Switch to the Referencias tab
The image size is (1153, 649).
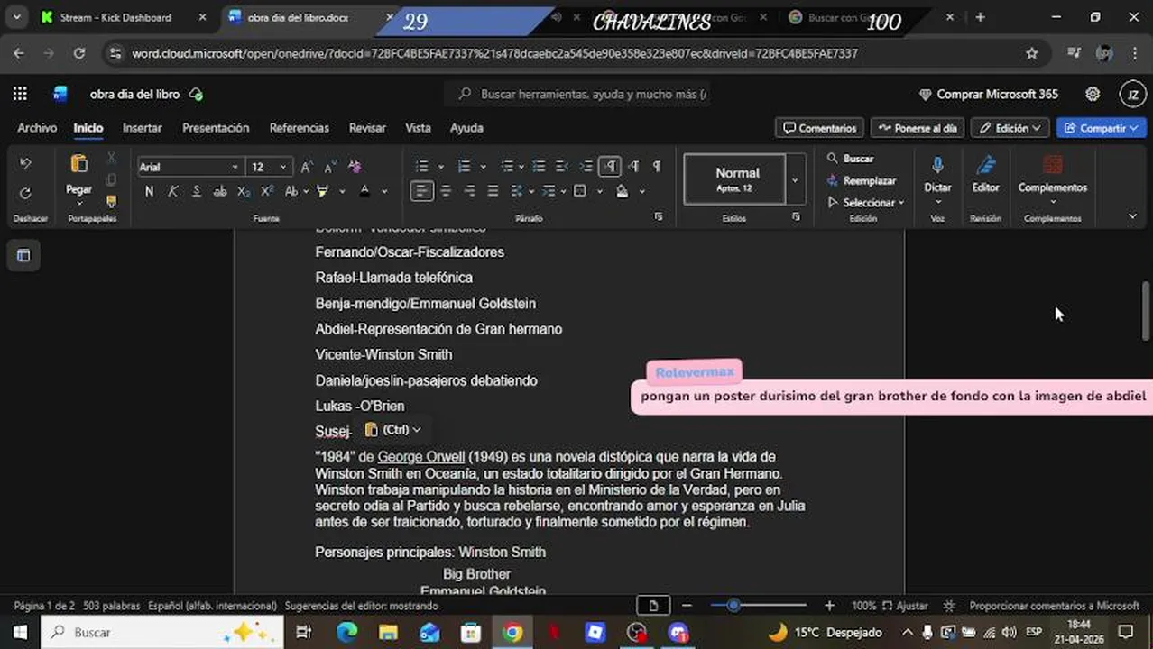tap(299, 128)
